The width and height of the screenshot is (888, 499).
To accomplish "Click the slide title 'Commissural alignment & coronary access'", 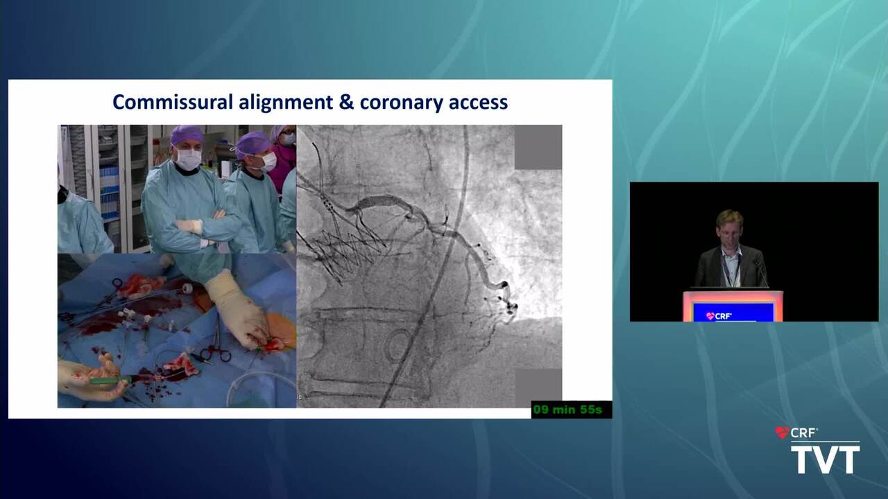I will 310,103.
